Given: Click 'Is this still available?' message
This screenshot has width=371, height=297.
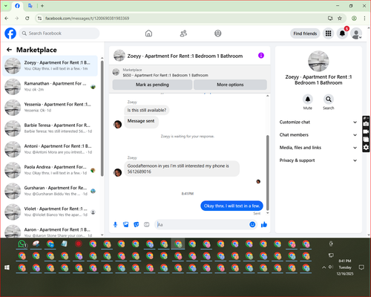Looking at the screenshot, I should coord(147,110).
